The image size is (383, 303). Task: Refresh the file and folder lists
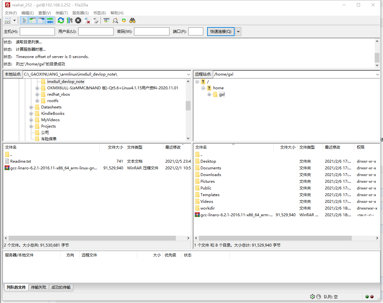(x=61, y=20)
